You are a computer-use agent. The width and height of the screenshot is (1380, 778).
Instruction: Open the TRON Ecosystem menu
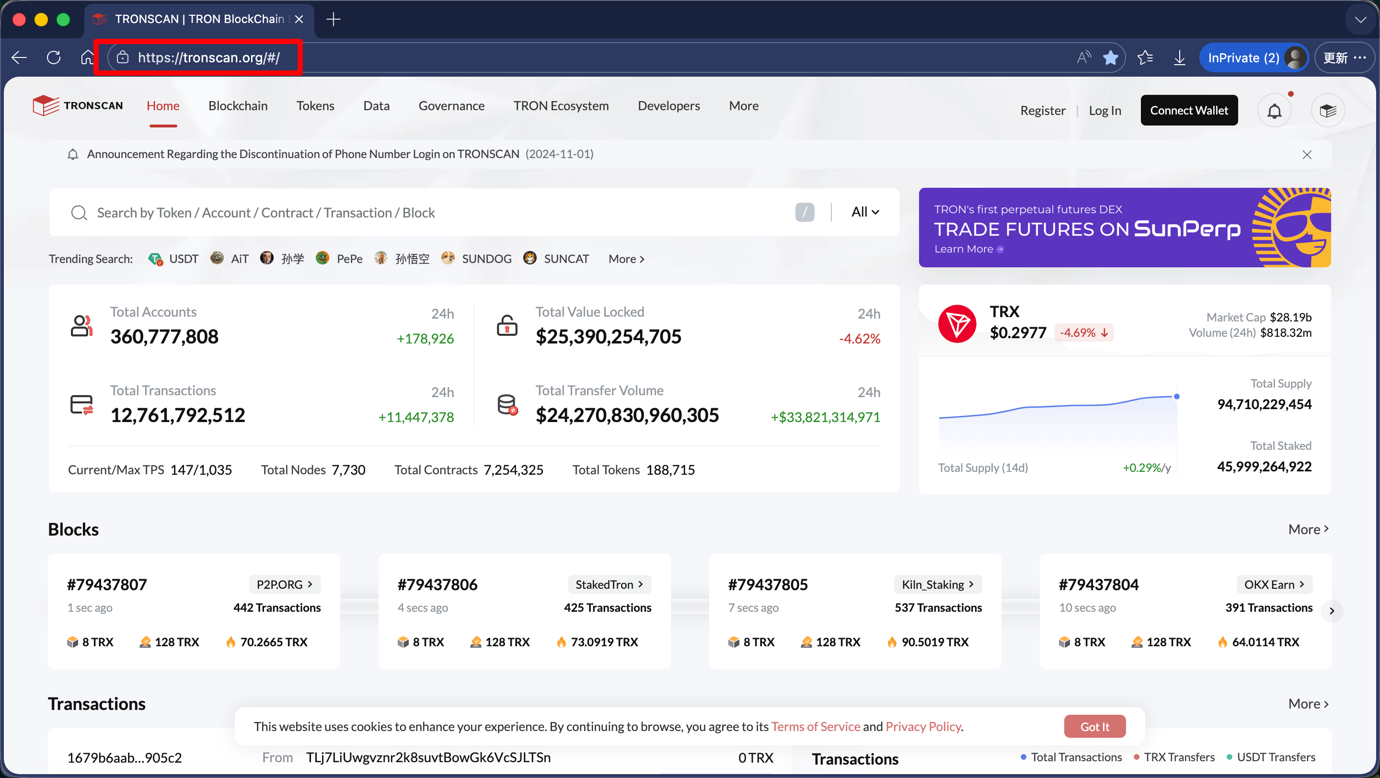[561, 105]
